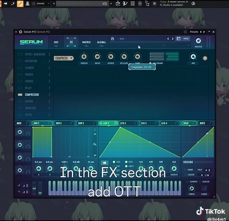The image size is (229, 221).
Task: Click the VELO modulation source
Action: (189, 123)
